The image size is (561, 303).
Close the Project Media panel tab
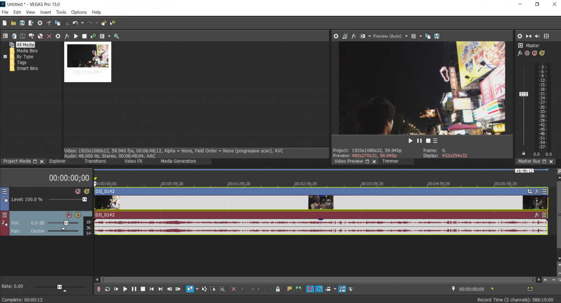pos(42,162)
